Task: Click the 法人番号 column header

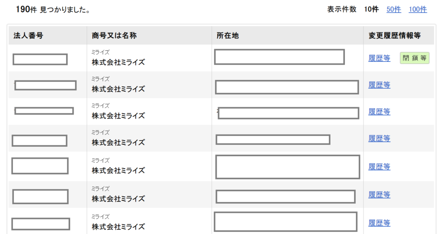Action: pyautogui.click(x=28, y=35)
